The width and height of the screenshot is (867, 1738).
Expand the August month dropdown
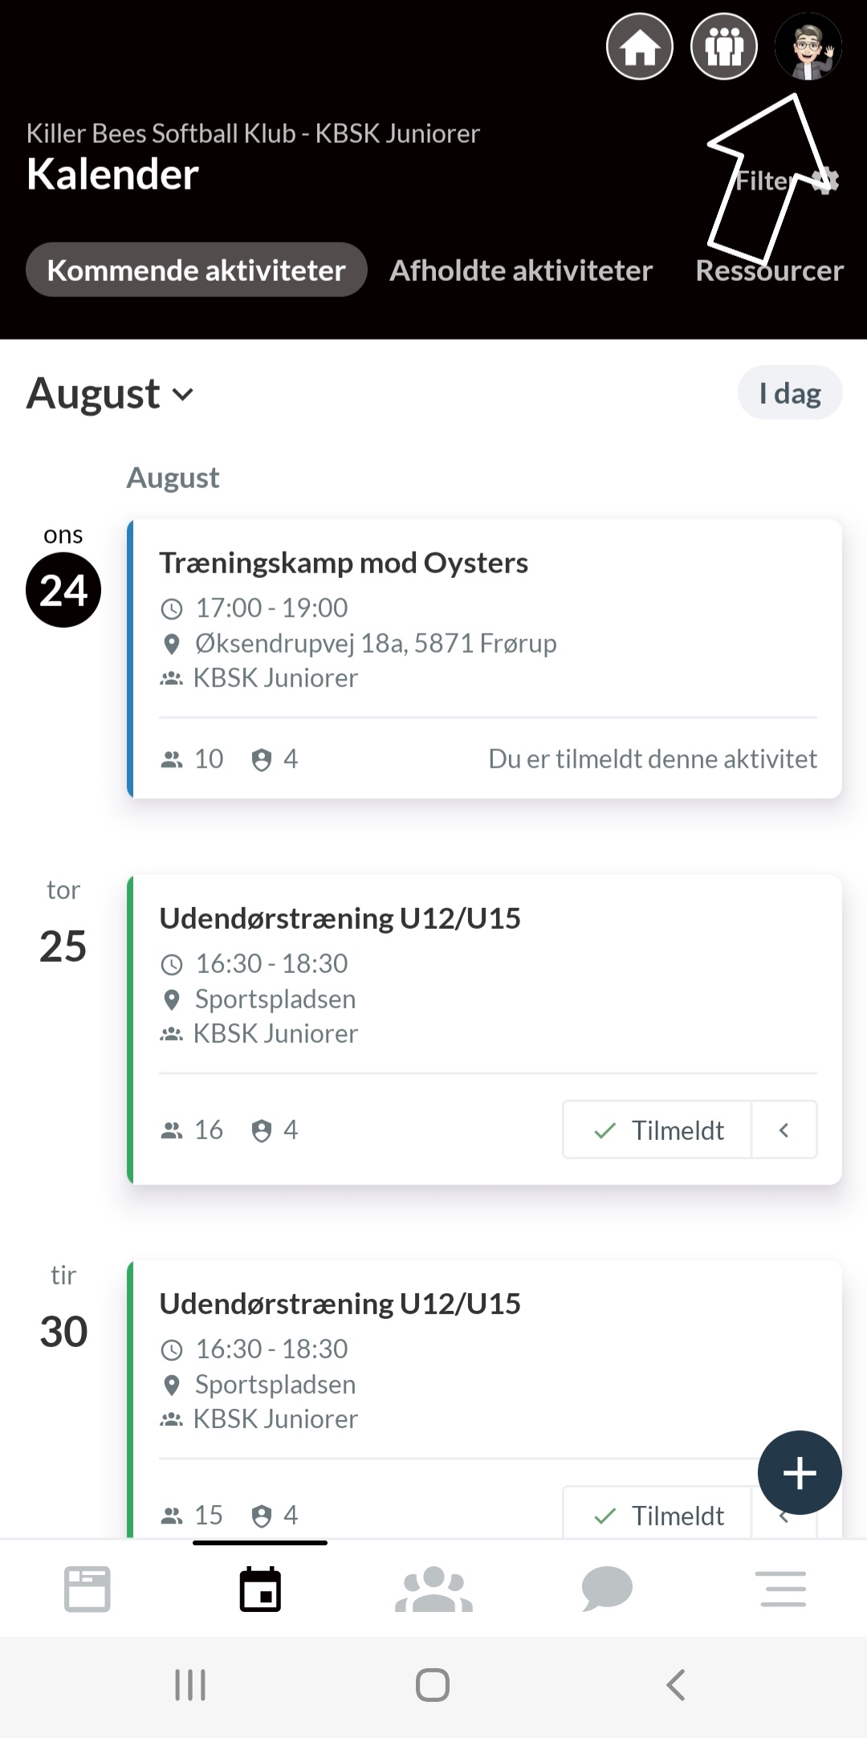point(110,393)
